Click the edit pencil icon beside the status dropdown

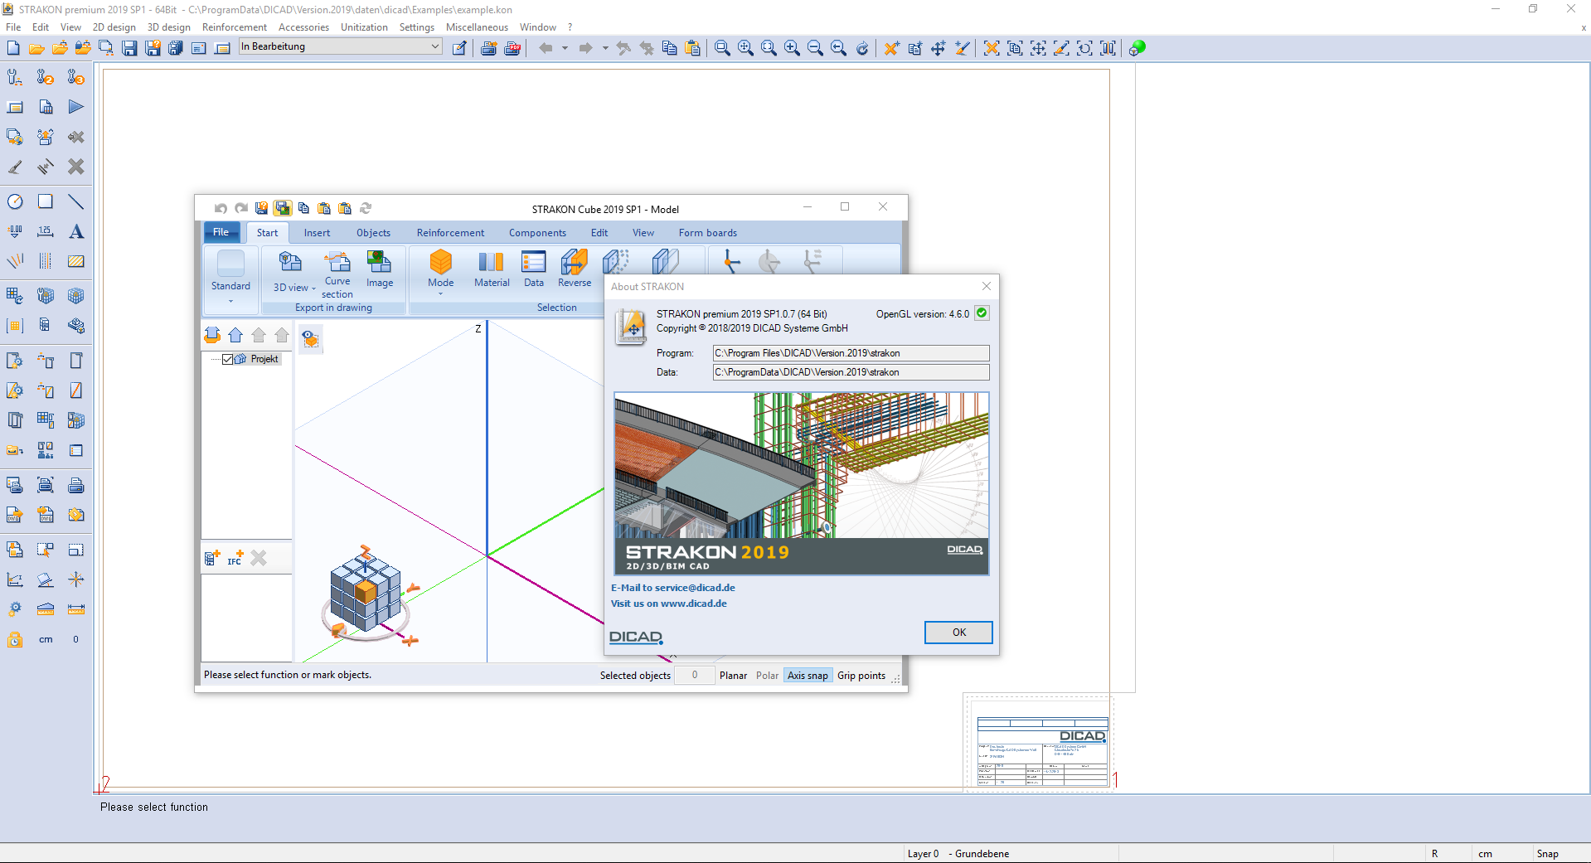(459, 48)
